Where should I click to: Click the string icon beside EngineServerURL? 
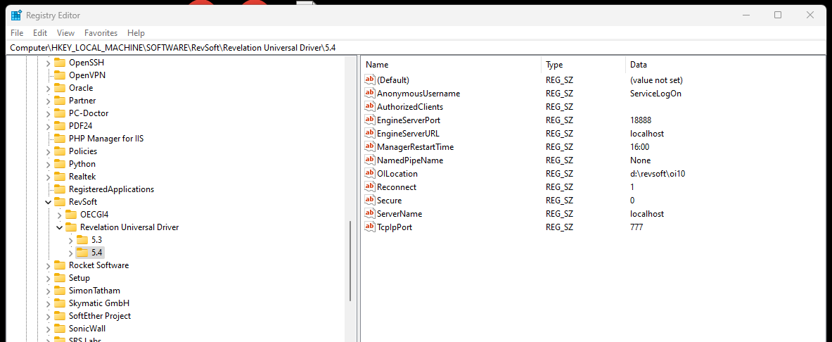[370, 133]
